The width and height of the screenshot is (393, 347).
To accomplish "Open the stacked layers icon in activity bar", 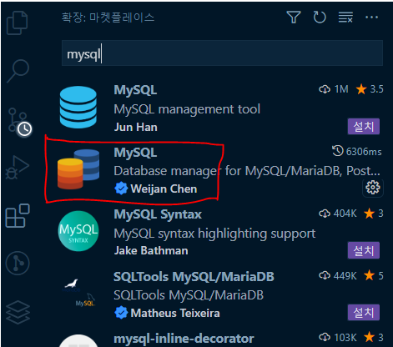I will point(18,312).
